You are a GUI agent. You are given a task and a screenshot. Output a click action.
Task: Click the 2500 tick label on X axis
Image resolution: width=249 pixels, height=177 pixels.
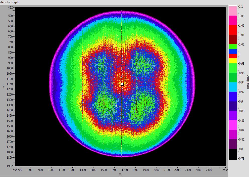[209, 170]
